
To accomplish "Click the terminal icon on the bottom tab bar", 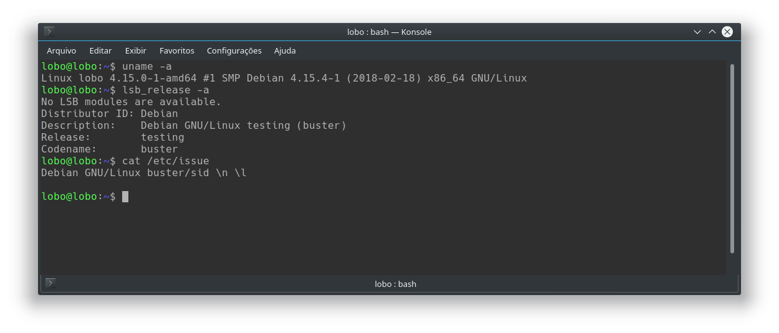I will [x=50, y=284].
